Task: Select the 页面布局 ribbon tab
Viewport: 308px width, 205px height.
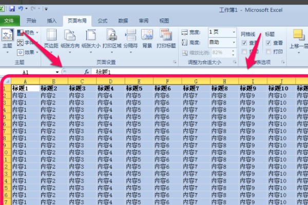Action: tap(77, 21)
